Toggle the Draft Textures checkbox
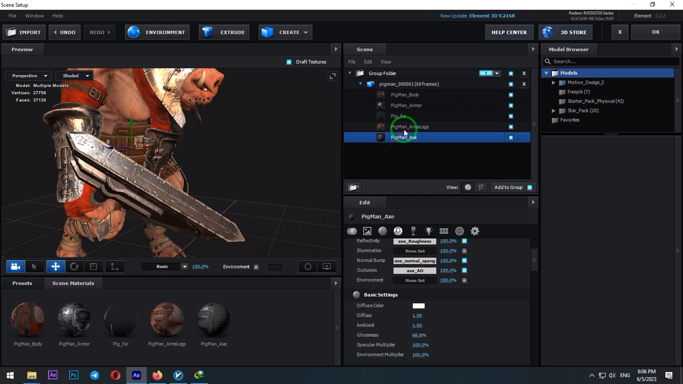The image size is (683, 384). (289, 62)
